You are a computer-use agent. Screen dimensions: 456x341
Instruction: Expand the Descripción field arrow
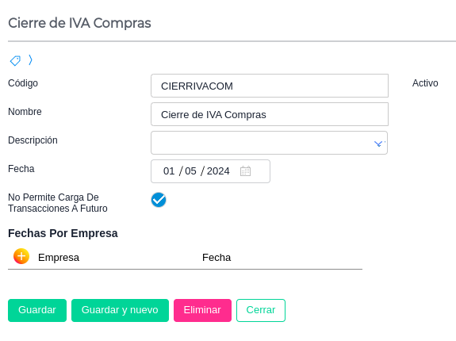click(379, 144)
